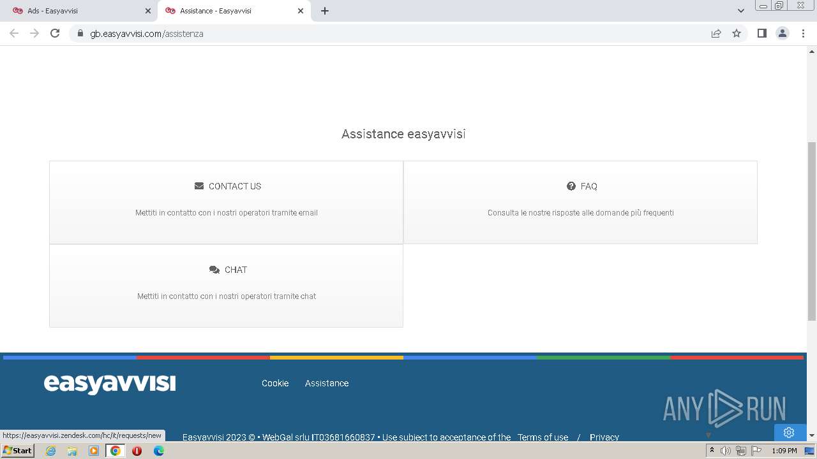Click the network tray icon
The width and height of the screenshot is (817, 459).
(x=741, y=451)
